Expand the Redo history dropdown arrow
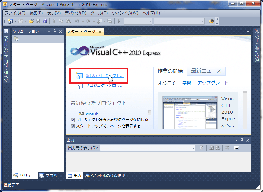Image resolution: width=263 pixels, height=192 pixels. pyautogui.click(x=94, y=21)
